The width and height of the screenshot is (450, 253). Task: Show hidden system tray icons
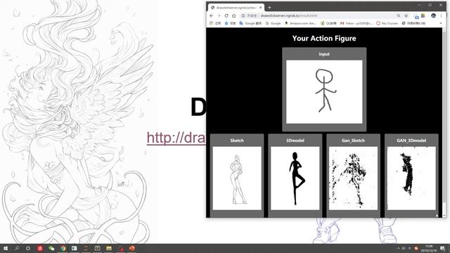tap(399, 249)
